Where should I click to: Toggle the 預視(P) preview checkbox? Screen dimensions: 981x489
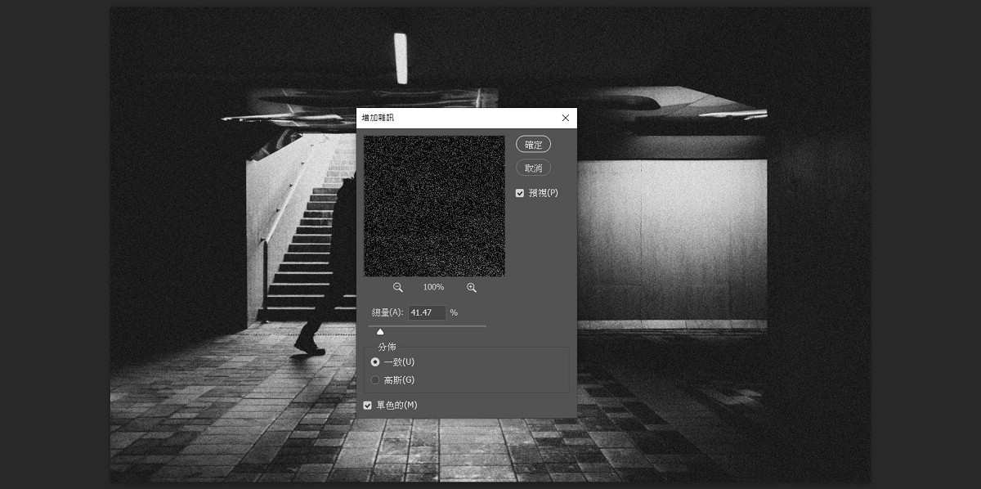coord(520,193)
